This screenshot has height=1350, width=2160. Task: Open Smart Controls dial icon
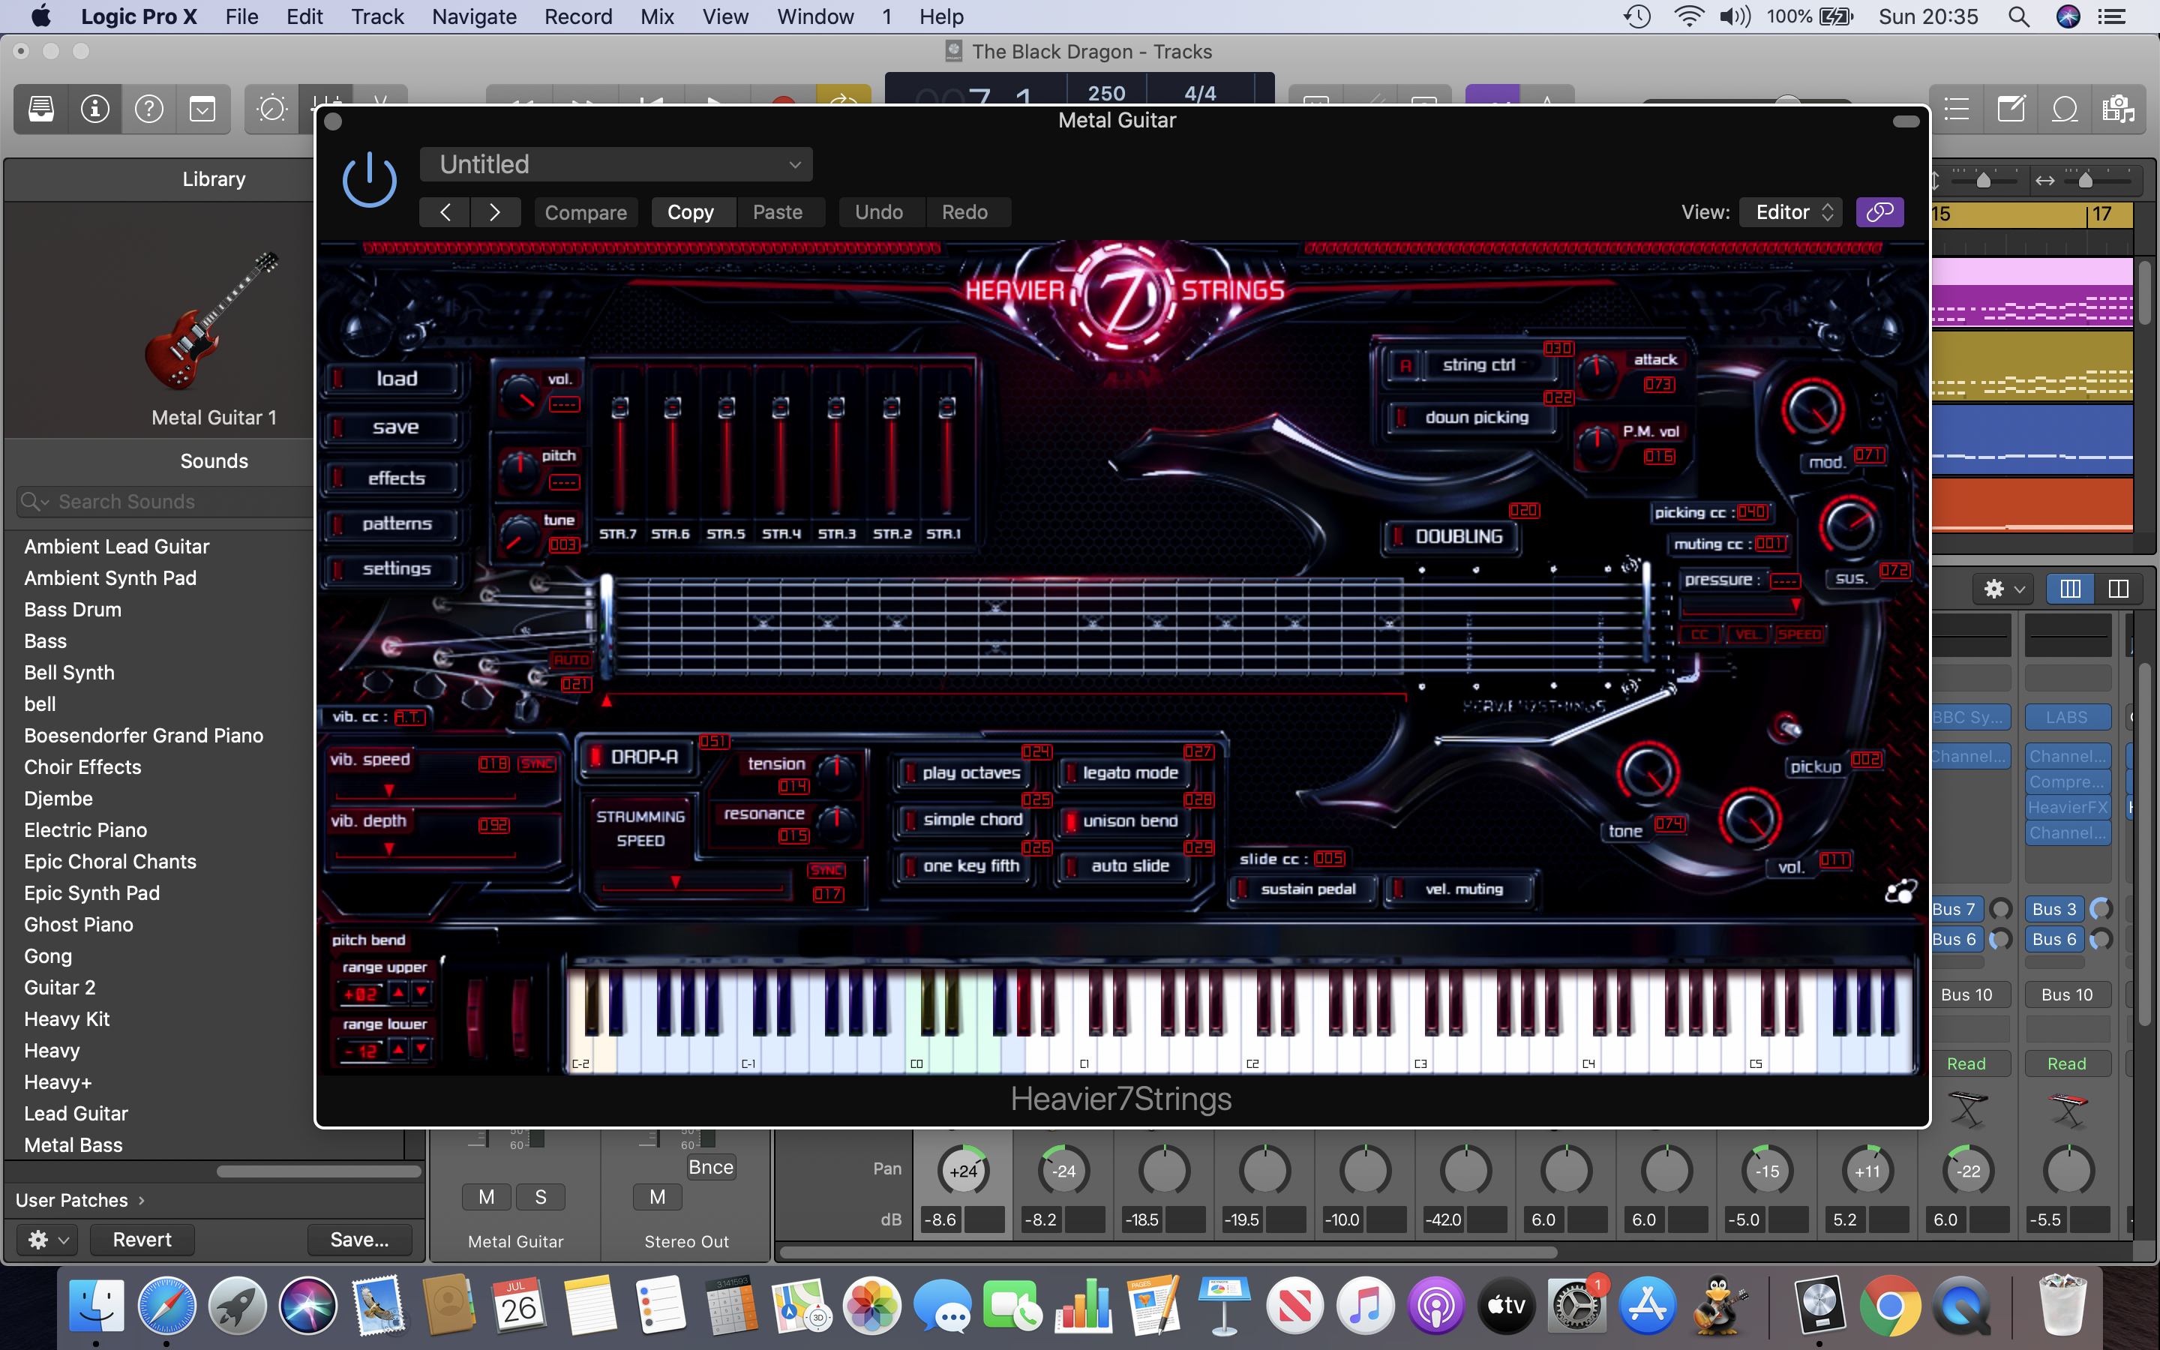[271, 109]
